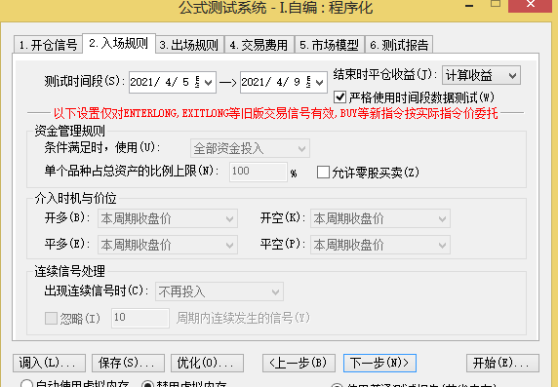The width and height of the screenshot is (558, 387).
Task: Click the red ENTERLONG, EXITLONG notice text
Action: pos(275,113)
